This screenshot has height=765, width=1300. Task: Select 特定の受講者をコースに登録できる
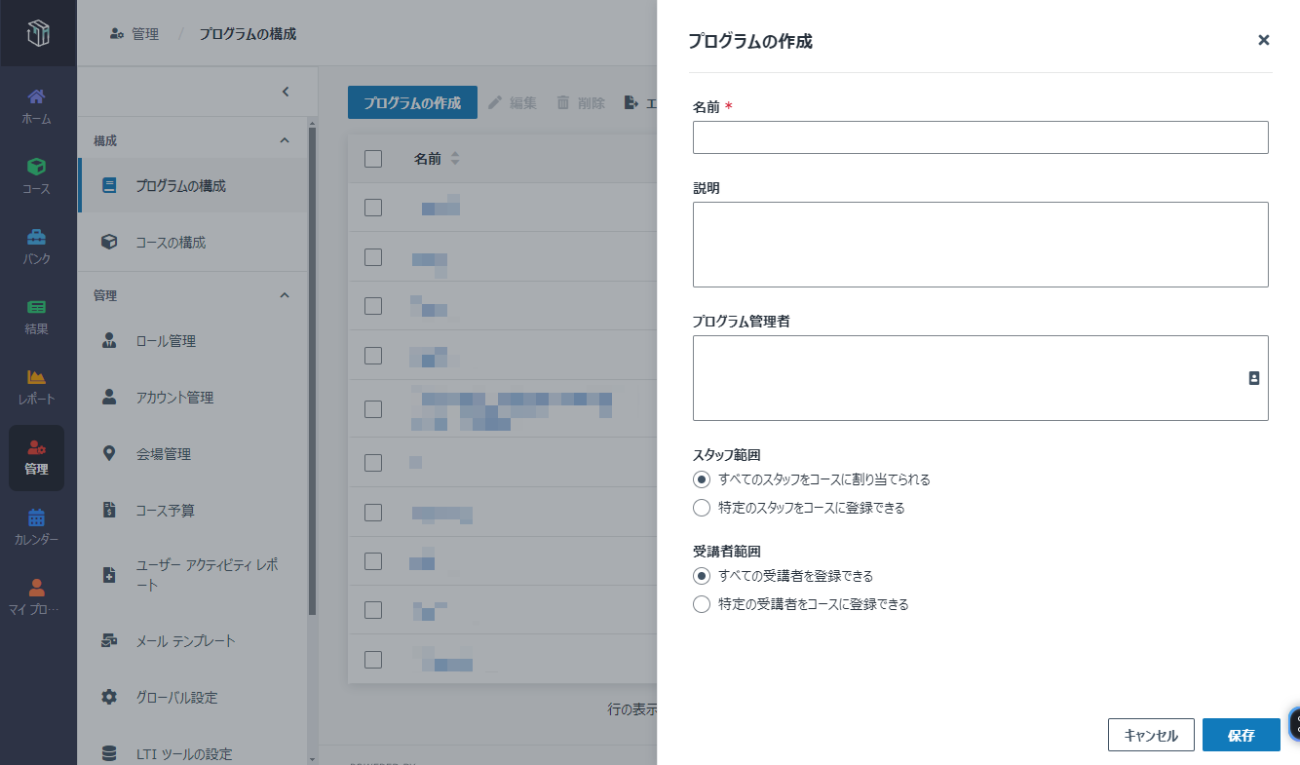tap(702, 604)
